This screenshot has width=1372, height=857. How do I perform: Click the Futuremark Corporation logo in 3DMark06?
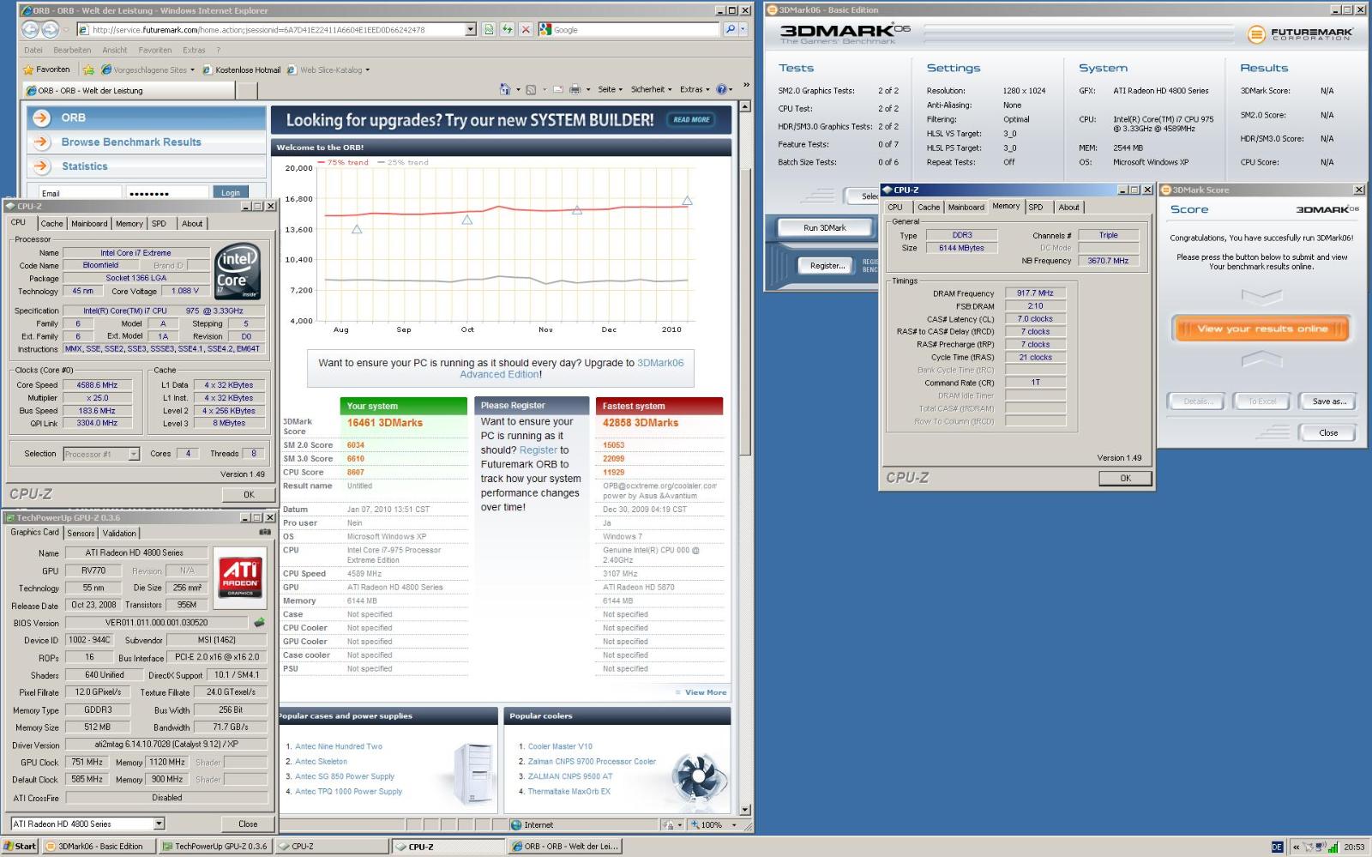pos(1300,34)
